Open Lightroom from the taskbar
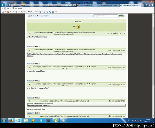Viewport: 155px width, 128px height. coord(49,121)
